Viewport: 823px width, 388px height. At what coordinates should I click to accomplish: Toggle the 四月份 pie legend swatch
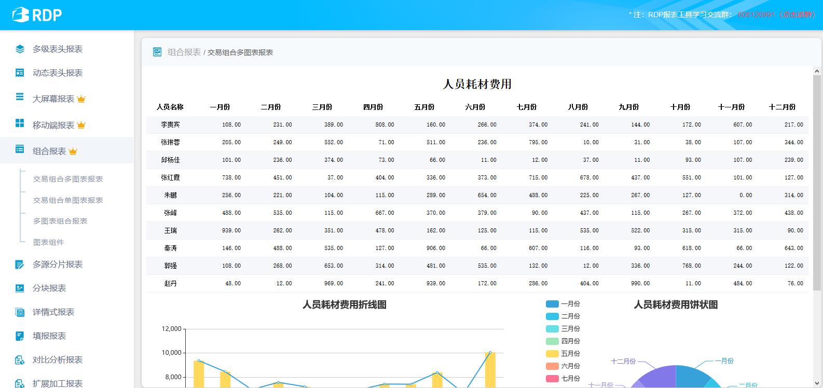point(552,341)
